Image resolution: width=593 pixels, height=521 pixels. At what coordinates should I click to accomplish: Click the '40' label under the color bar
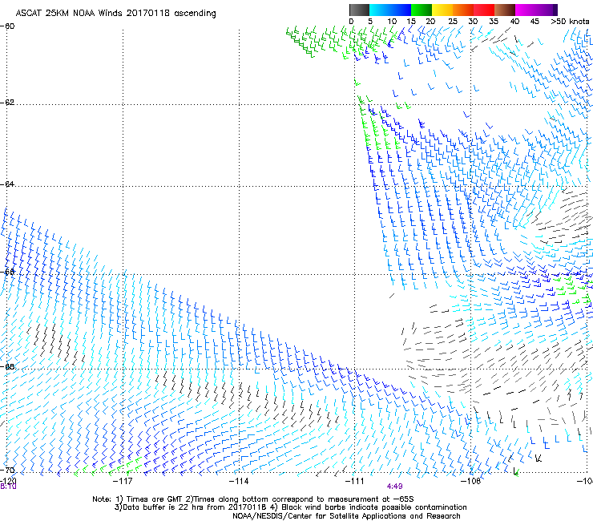point(514,22)
